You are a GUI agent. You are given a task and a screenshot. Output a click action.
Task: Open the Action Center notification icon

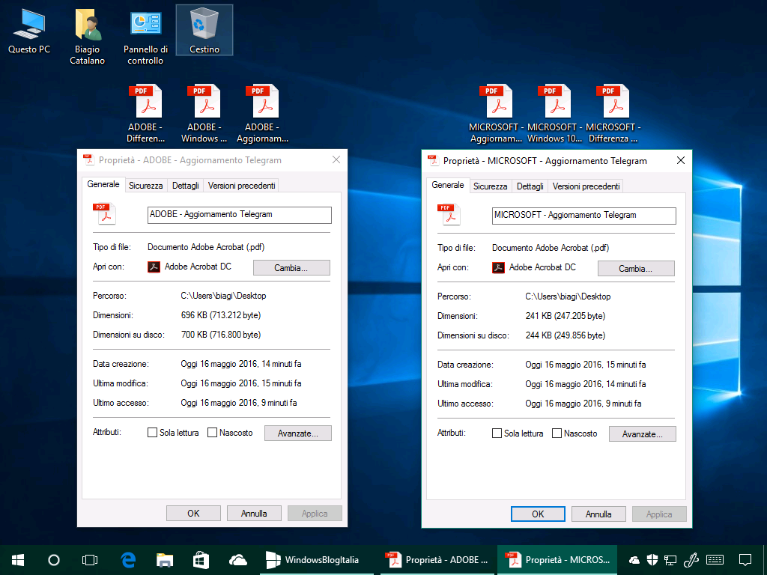click(745, 560)
